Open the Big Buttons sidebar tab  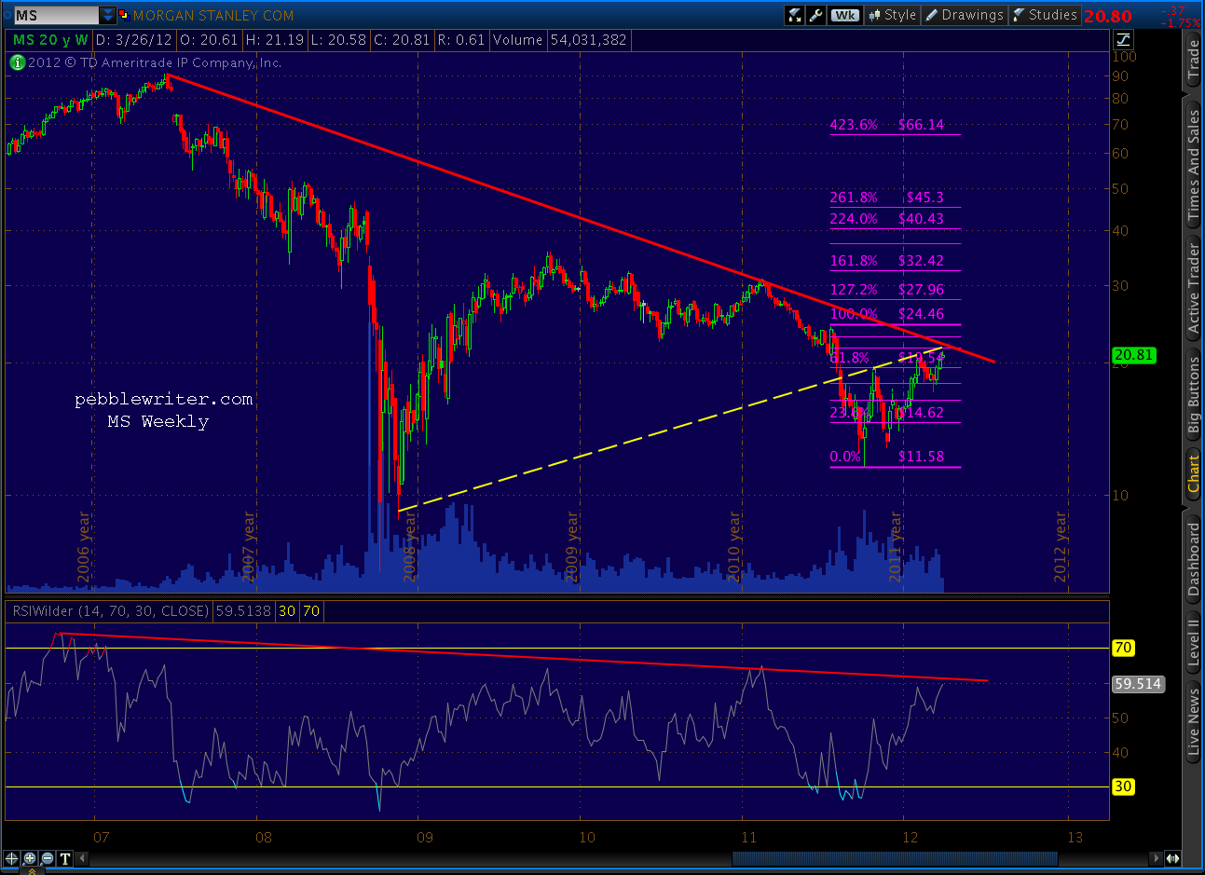pyautogui.click(x=1194, y=396)
